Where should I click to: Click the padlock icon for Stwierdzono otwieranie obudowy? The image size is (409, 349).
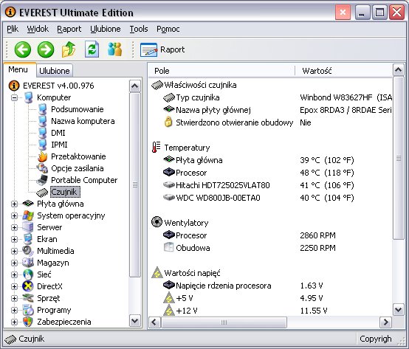[x=168, y=122]
